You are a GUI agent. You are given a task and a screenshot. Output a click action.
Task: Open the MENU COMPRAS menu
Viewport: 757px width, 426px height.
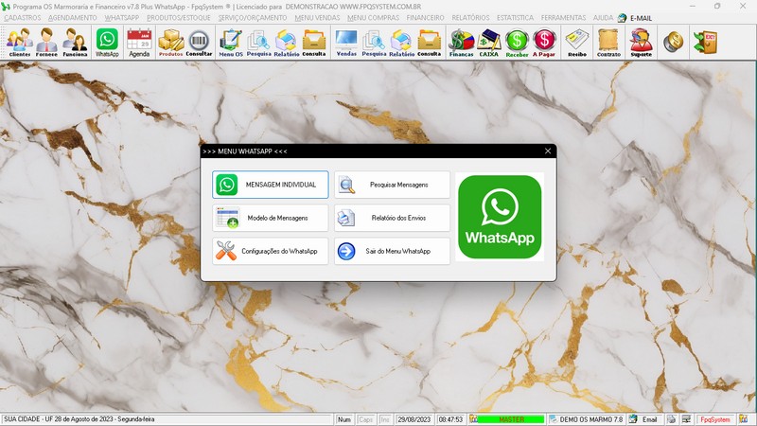point(373,17)
